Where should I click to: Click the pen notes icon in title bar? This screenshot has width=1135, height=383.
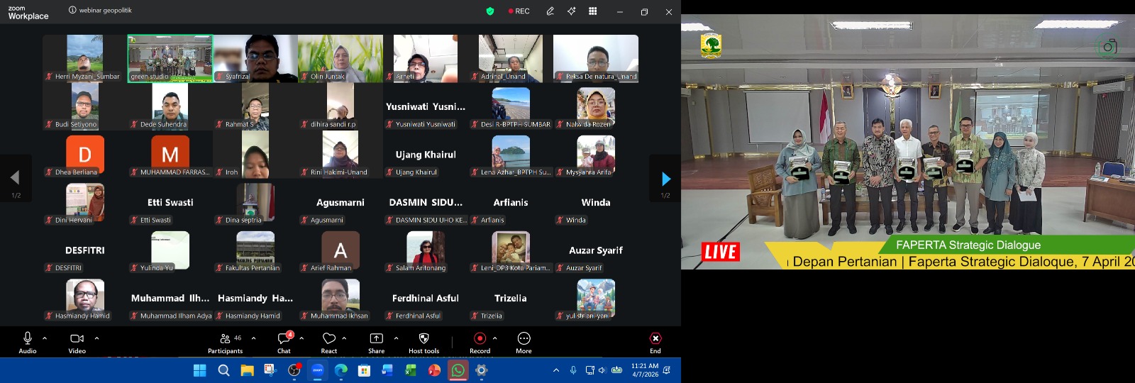coord(550,11)
